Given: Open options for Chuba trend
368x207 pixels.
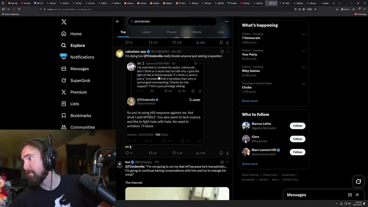Looking at the screenshot, I should pos(303,84).
